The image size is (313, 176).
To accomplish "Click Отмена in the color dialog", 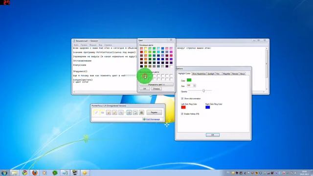I will click(x=156, y=89).
